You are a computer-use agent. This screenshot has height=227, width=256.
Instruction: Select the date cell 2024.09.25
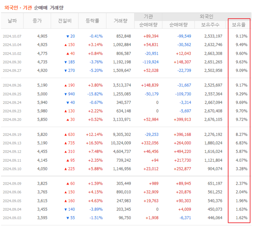pos(12,94)
